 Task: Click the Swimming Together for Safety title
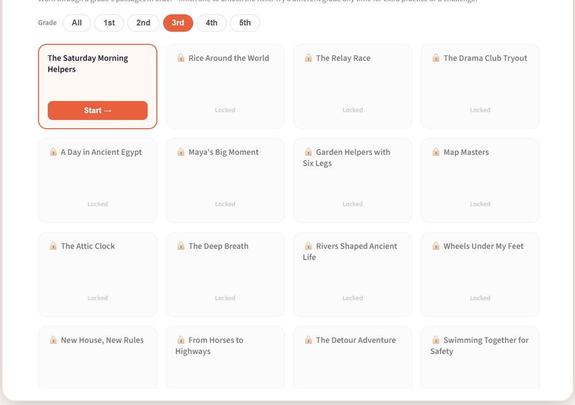click(x=479, y=345)
